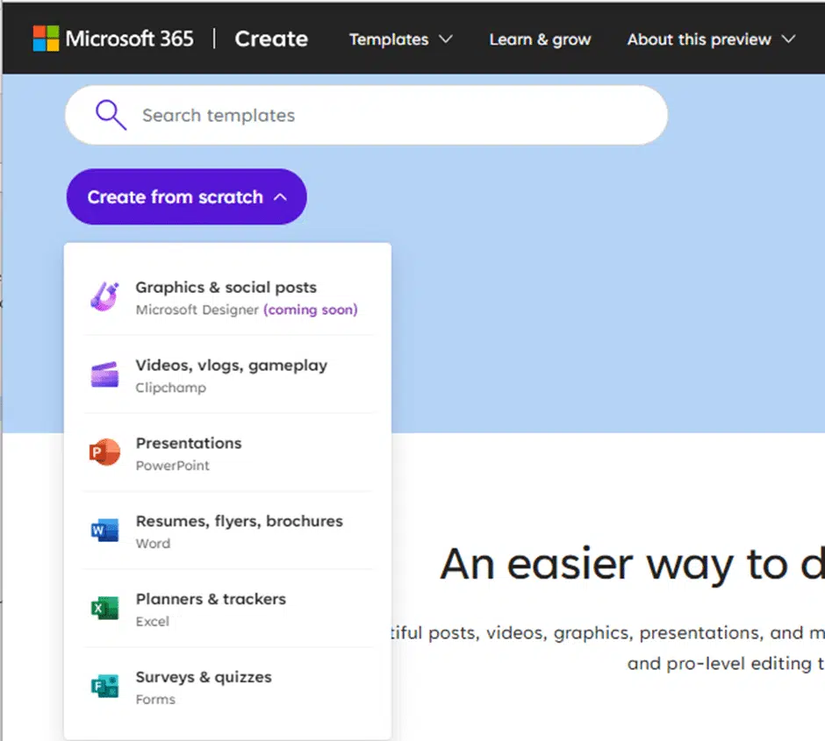Image resolution: width=825 pixels, height=741 pixels.
Task: Click the Excel subtitle text
Action: (153, 621)
